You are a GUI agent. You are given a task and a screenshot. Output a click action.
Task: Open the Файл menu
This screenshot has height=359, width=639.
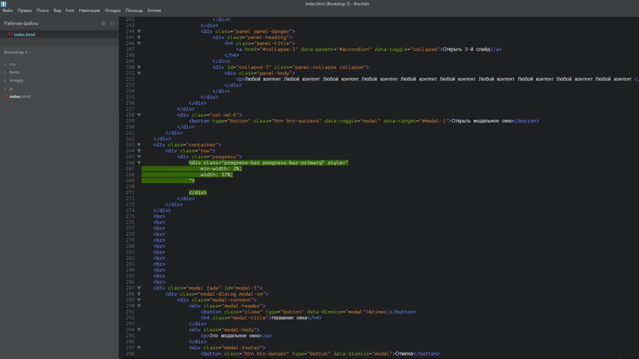point(7,10)
